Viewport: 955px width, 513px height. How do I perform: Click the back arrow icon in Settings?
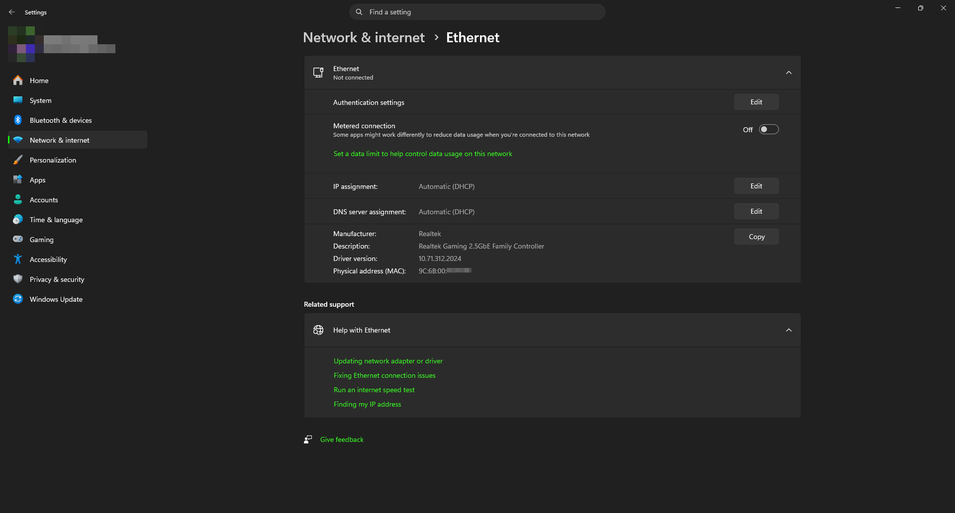(12, 12)
